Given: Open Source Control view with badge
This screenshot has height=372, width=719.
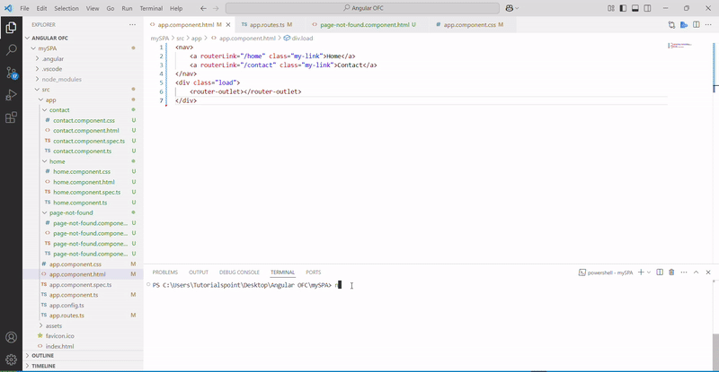Looking at the screenshot, I should tap(11, 73).
